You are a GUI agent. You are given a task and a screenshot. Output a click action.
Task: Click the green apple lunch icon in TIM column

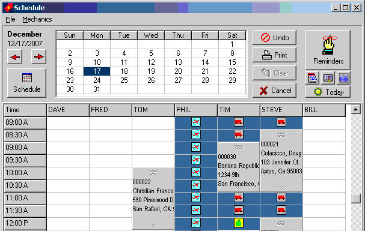(x=239, y=223)
